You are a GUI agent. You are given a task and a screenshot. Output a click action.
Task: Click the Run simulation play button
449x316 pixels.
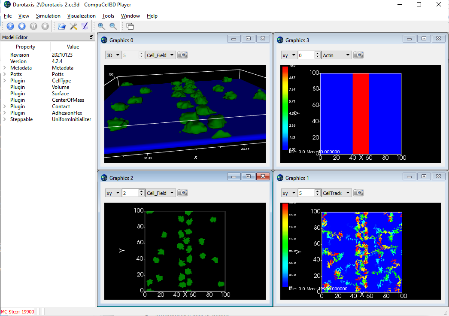[10, 27]
